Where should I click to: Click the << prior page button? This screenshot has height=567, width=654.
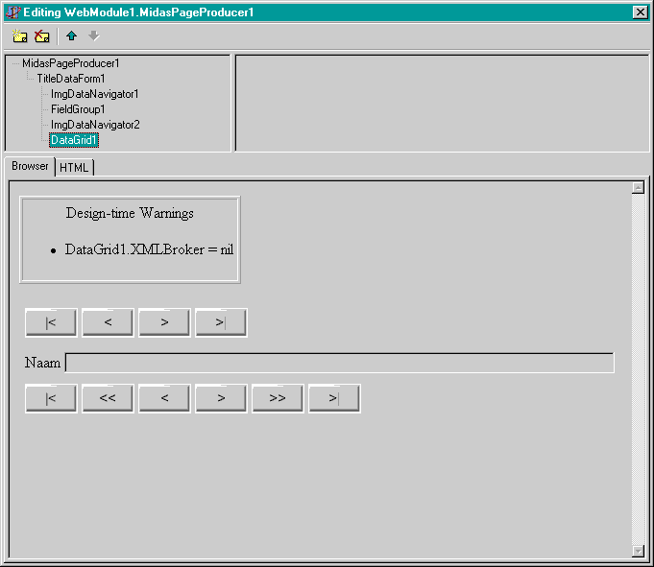click(108, 398)
